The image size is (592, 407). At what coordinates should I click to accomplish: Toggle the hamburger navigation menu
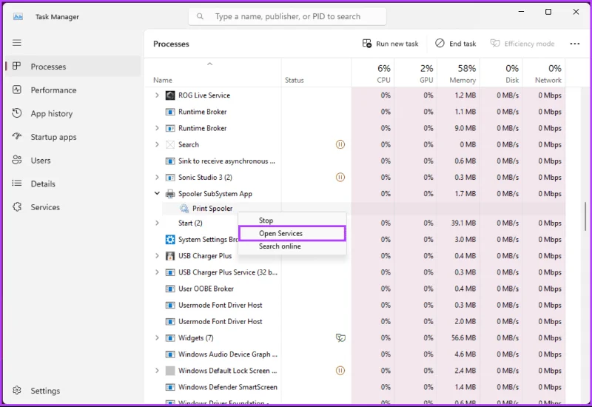coord(16,43)
